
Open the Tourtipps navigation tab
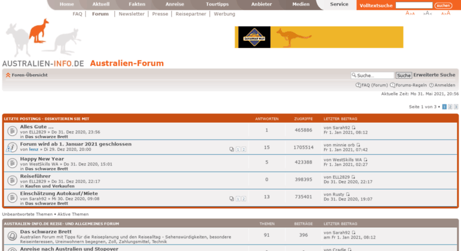(217, 4)
